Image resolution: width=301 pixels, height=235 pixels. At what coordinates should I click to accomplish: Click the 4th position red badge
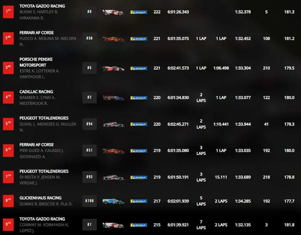pyautogui.click(x=8, y=97)
